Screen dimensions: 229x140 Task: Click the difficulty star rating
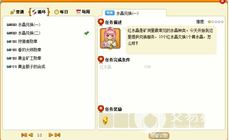click(x=216, y=22)
